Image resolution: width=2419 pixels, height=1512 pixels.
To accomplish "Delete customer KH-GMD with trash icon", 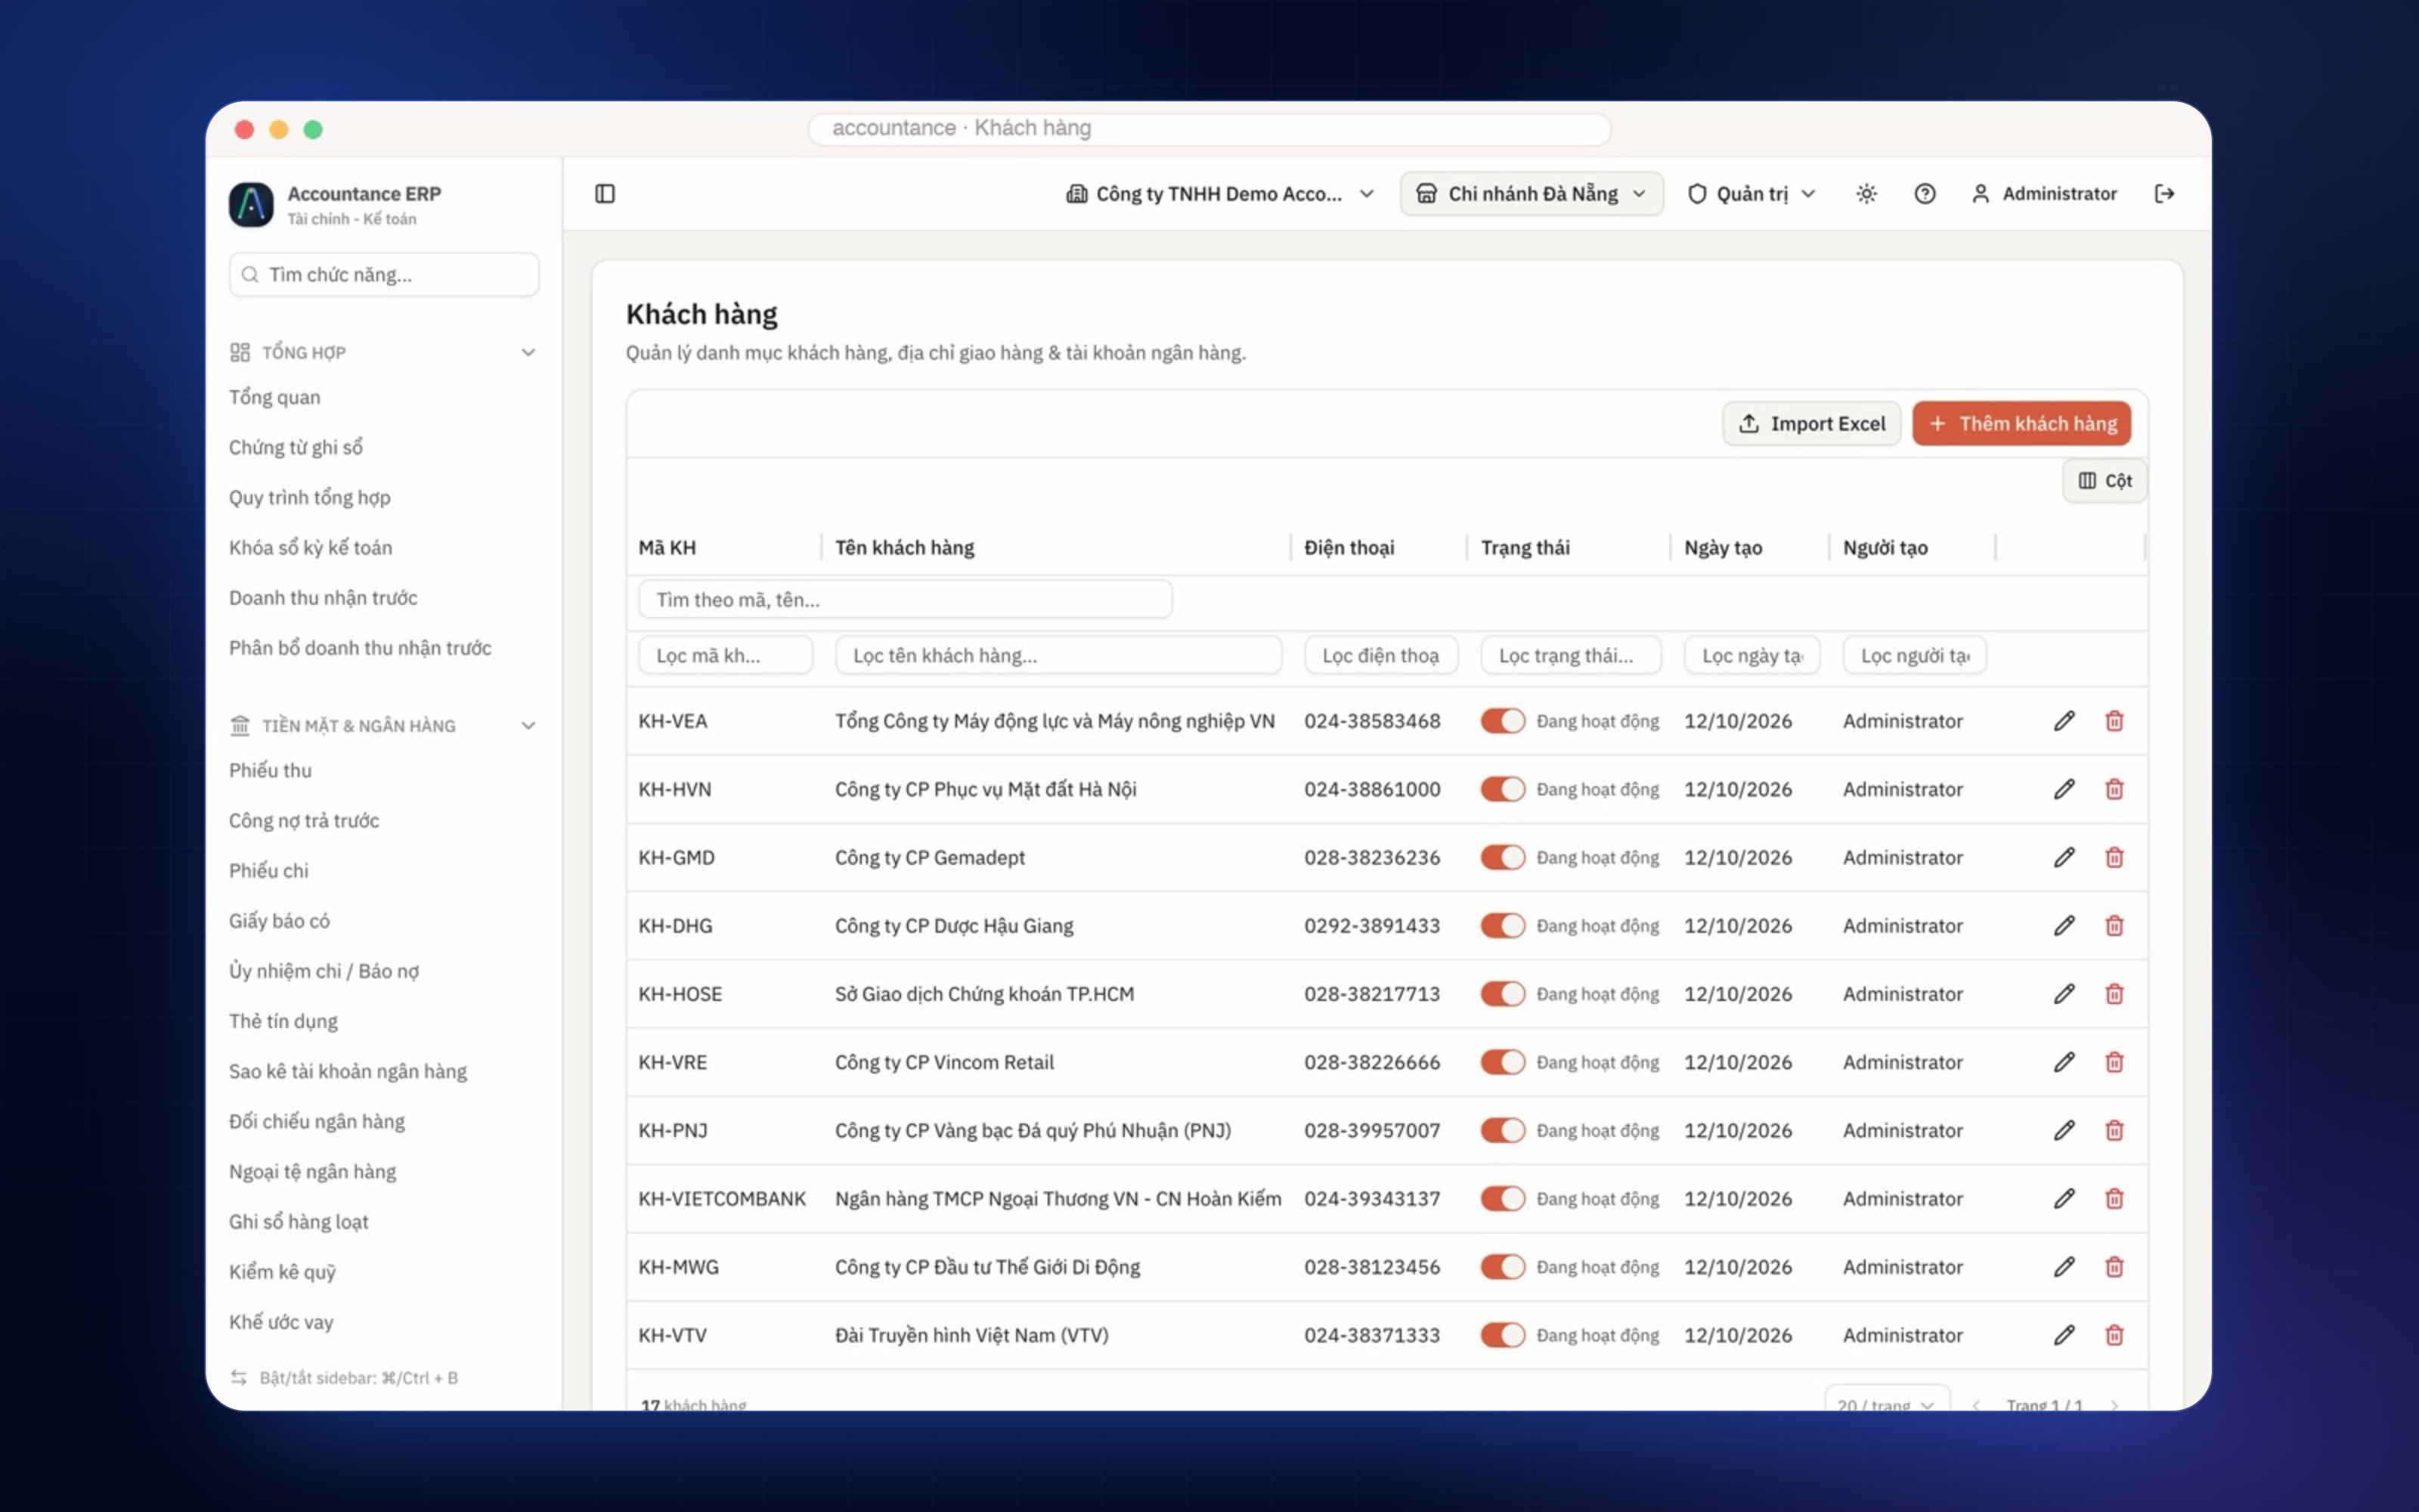I will [x=2114, y=857].
